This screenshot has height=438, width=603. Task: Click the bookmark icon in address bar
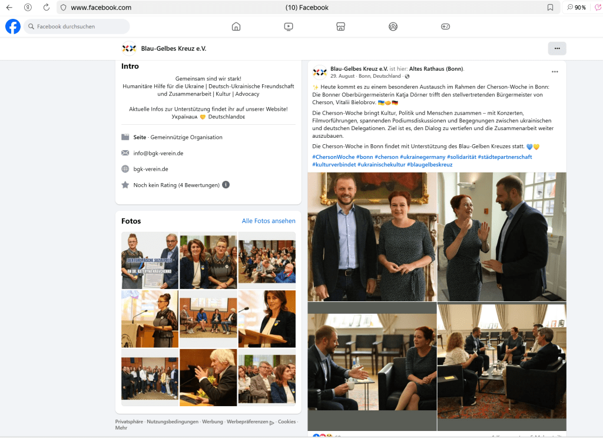(x=550, y=8)
